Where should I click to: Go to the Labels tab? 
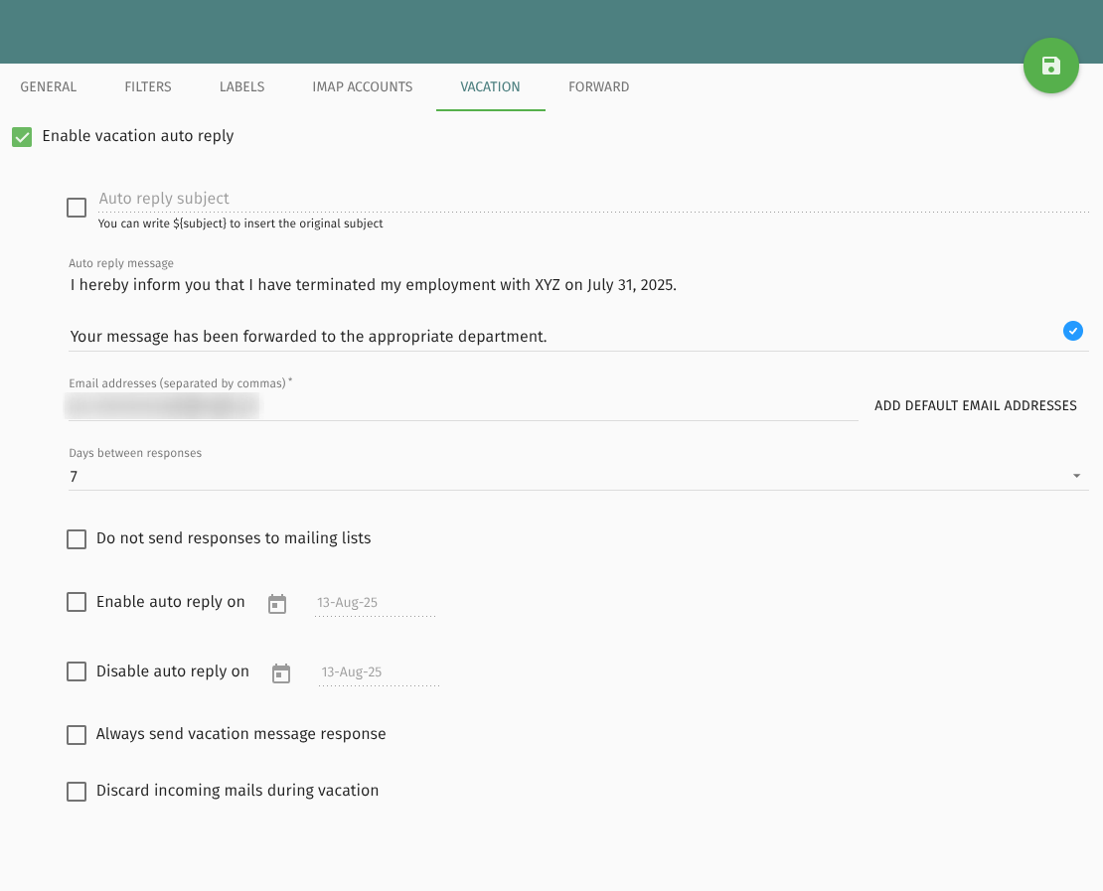[242, 87]
